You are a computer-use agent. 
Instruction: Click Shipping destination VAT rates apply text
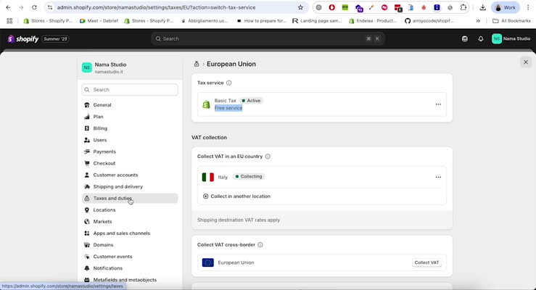239,220
